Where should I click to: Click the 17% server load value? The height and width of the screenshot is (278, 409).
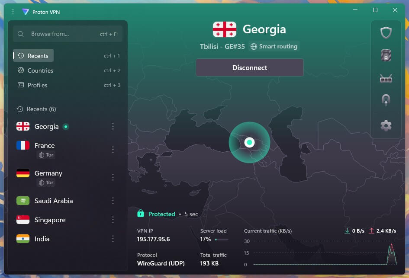(205, 239)
